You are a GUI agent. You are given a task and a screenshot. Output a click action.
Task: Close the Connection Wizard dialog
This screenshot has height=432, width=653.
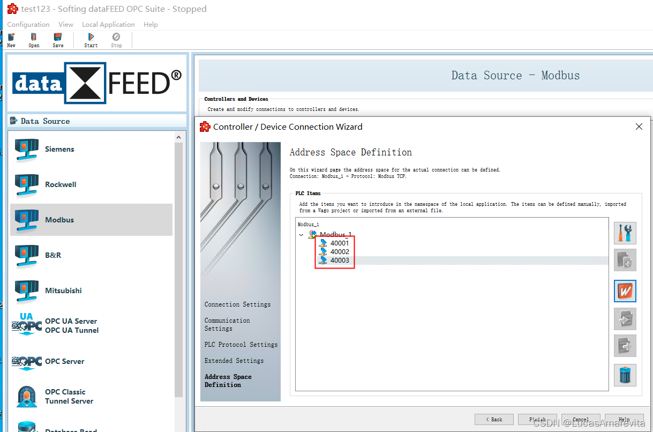click(639, 127)
